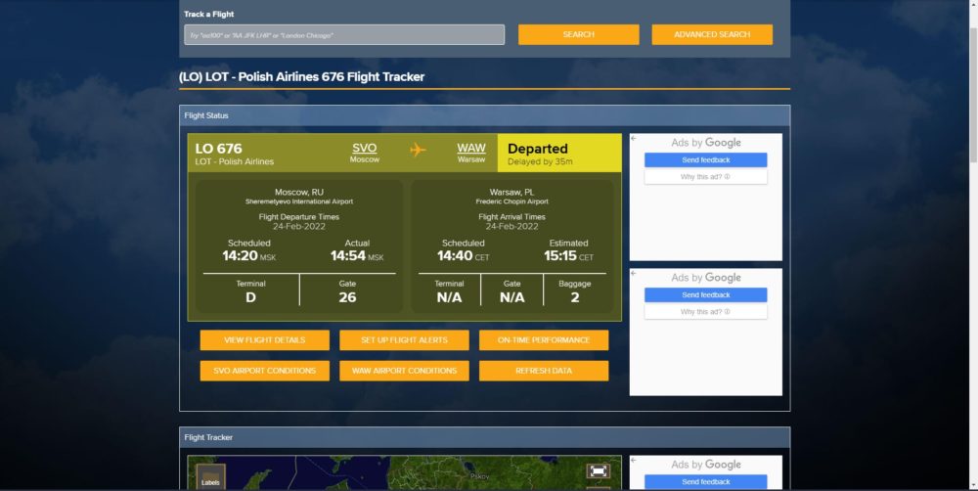Click the 'Departed' status text
The width and height of the screenshot is (978, 491).
click(538, 149)
